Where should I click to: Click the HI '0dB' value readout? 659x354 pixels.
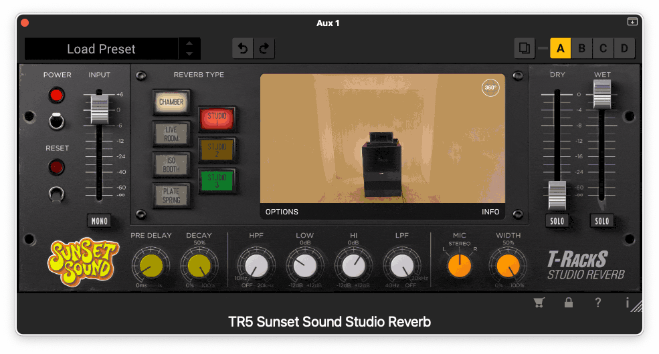(353, 243)
